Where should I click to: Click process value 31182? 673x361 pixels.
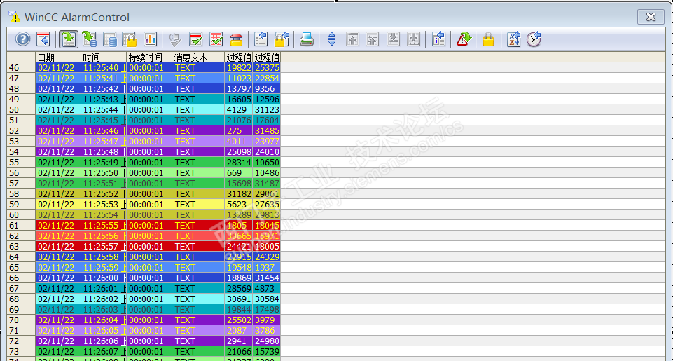[239, 194]
